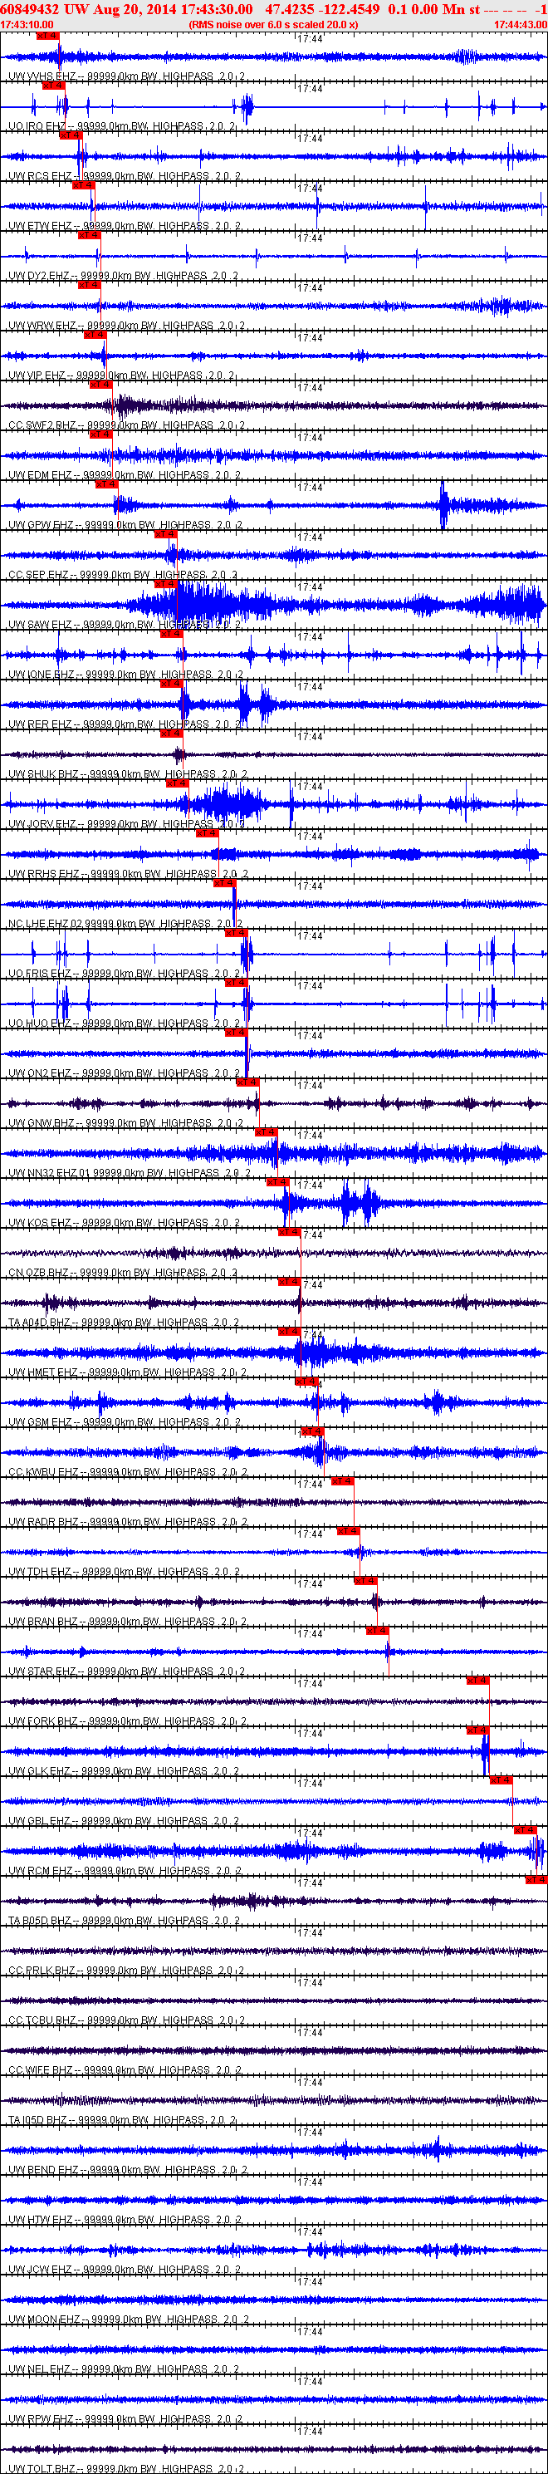
Task: Select the UW RRHS EHZ station label
Action: (44, 875)
